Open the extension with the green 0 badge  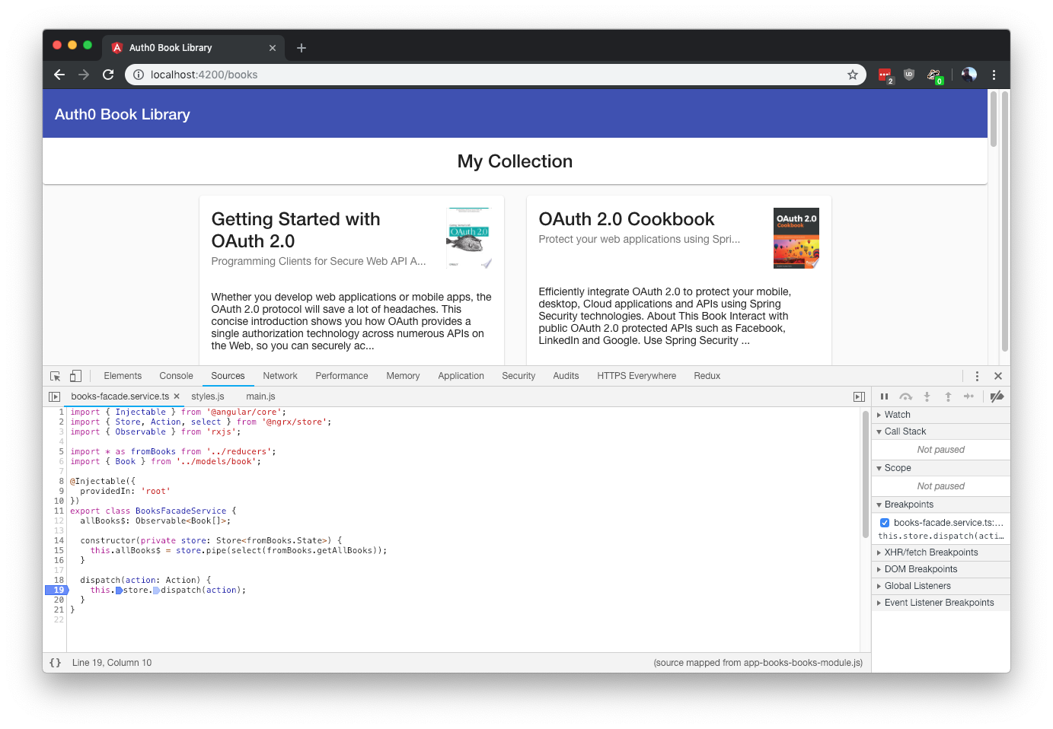coord(934,75)
